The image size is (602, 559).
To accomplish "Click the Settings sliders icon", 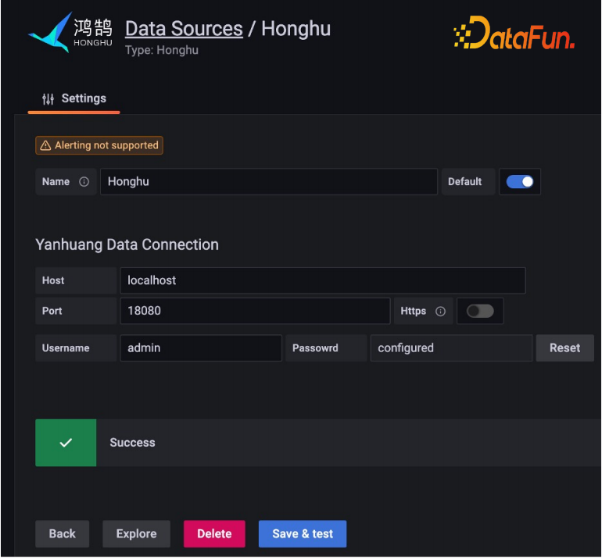I will point(48,99).
